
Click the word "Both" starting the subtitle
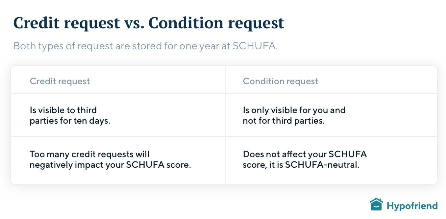[24, 46]
